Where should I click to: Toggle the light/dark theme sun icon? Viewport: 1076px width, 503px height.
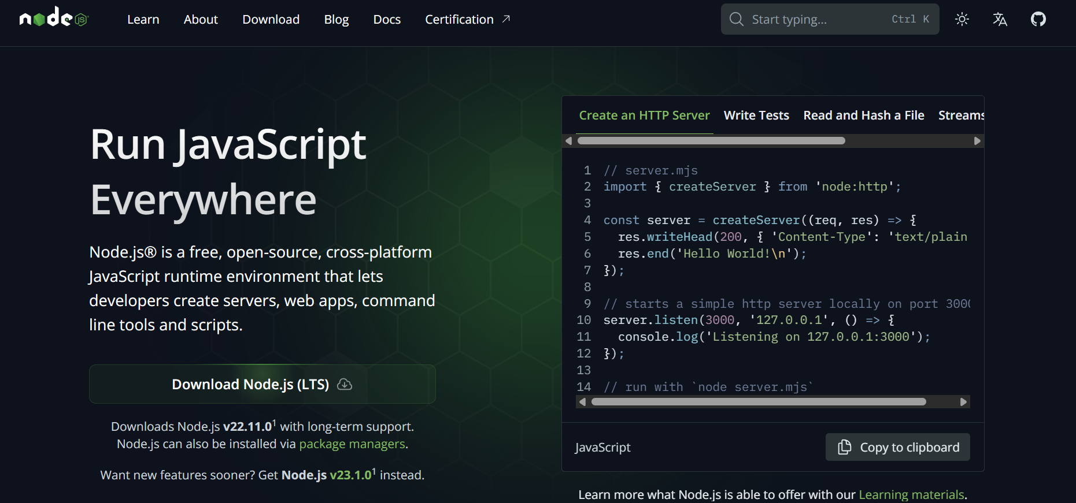coord(962,19)
